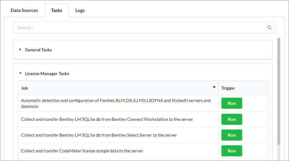Viewport: 289px width, 161px height.
Task: Select the Tasks tab
Action: (57, 11)
